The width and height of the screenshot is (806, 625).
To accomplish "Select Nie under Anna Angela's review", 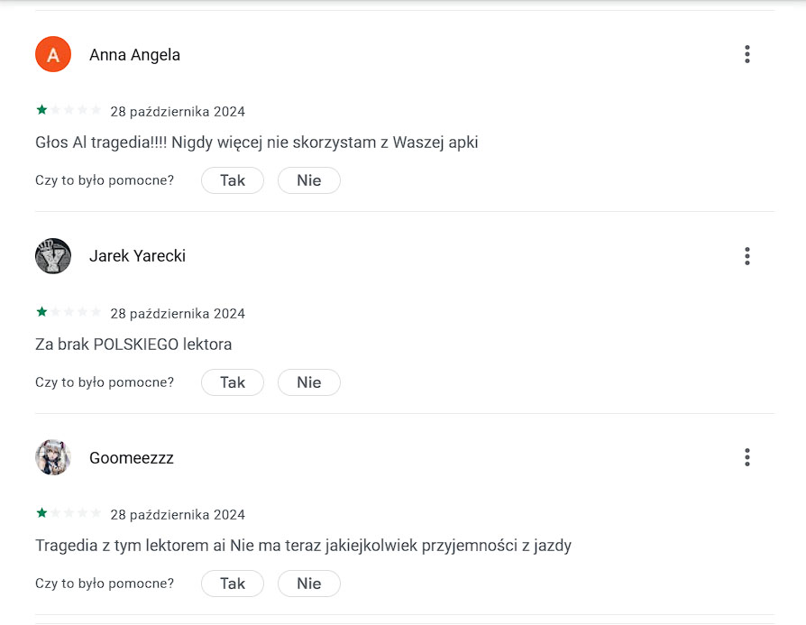I will [309, 180].
